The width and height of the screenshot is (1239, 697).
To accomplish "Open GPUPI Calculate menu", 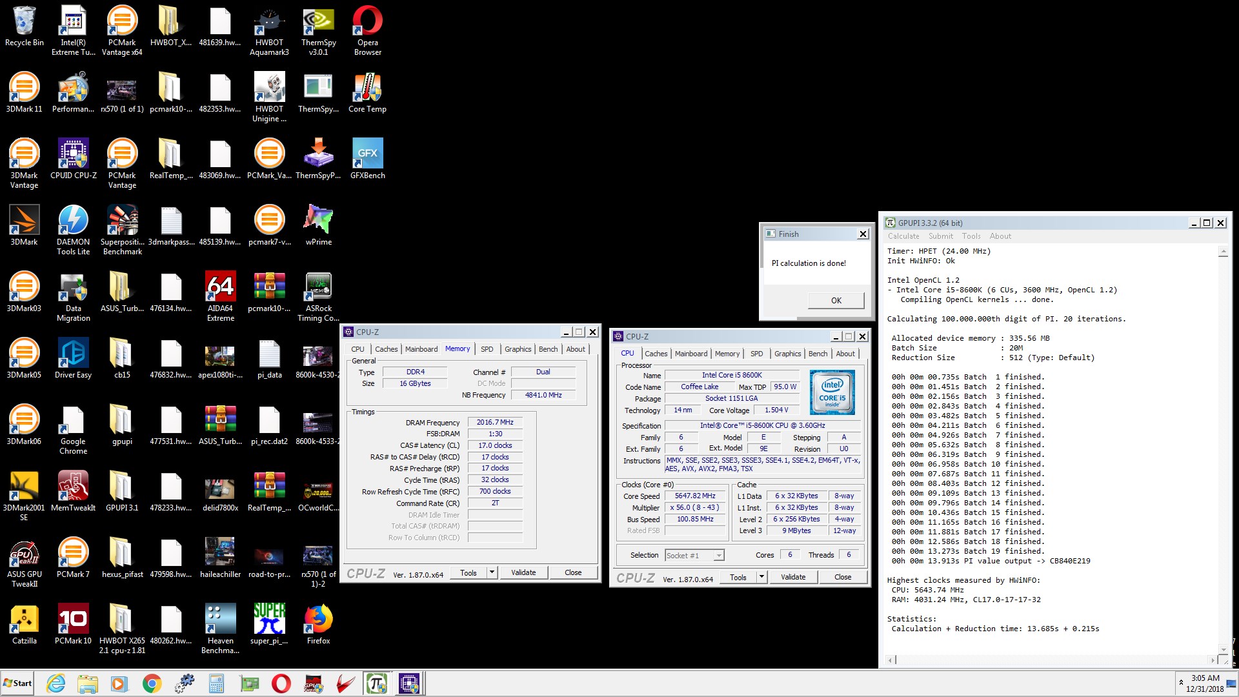I will click(x=903, y=236).
